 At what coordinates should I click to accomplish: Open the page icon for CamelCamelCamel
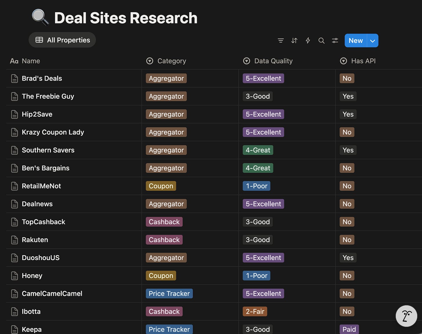(x=14, y=294)
